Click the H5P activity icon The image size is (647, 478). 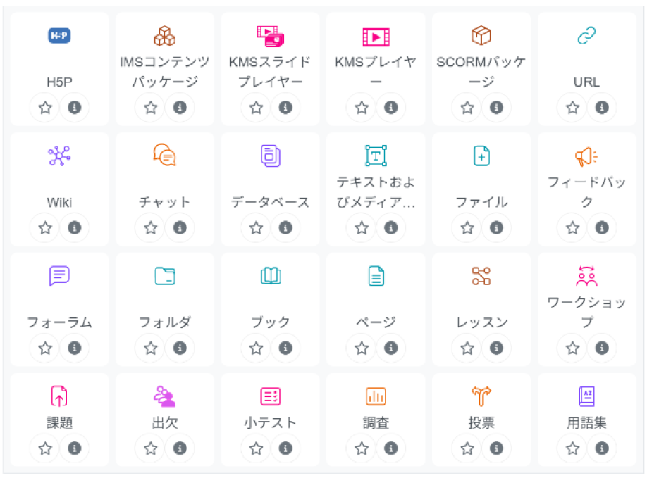59,36
